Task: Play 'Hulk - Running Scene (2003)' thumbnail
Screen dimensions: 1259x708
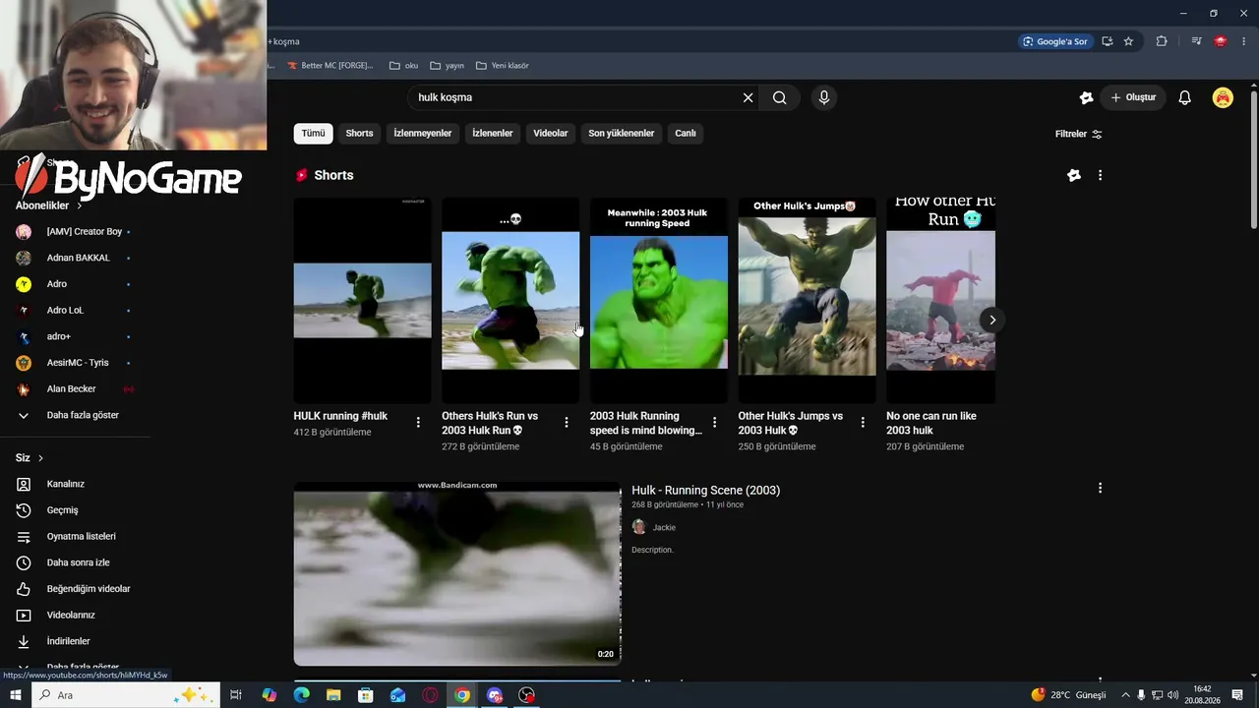Action: (x=457, y=574)
